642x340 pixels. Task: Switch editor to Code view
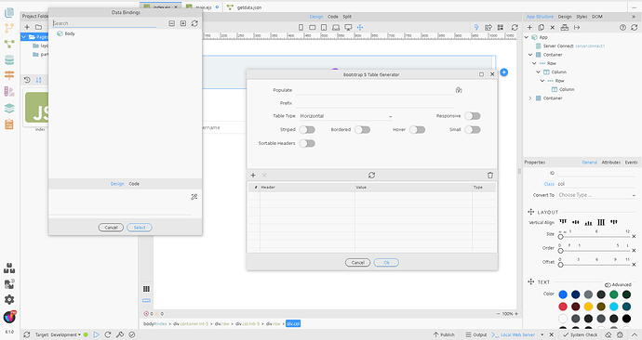pyautogui.click(x=333, y=17)
